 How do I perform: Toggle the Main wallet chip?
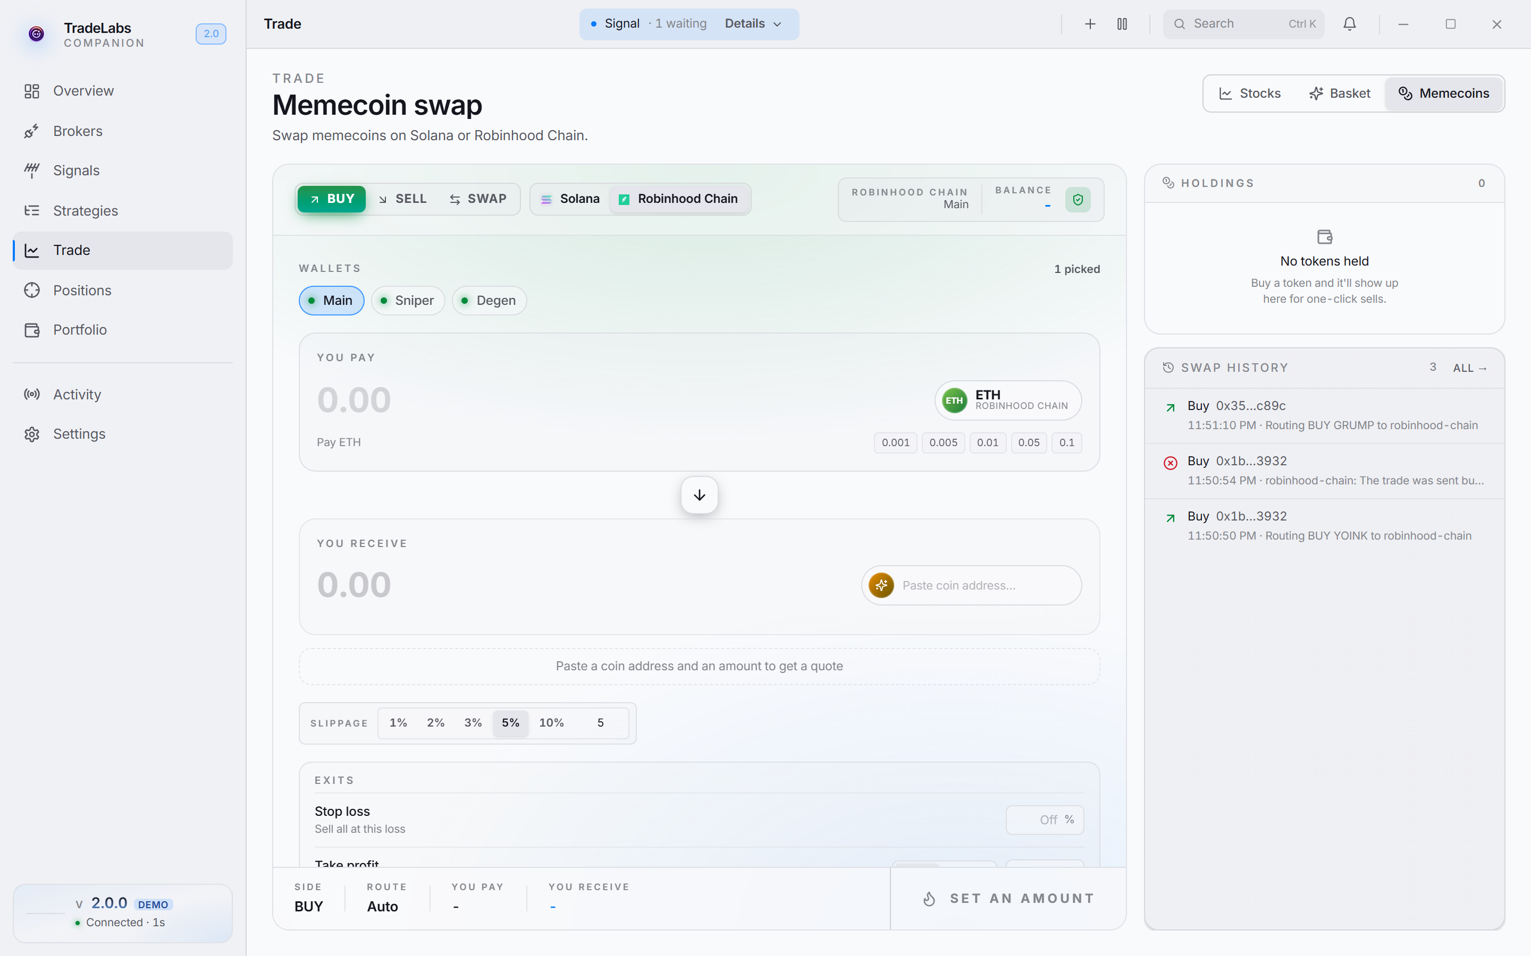tap(331, 300)
